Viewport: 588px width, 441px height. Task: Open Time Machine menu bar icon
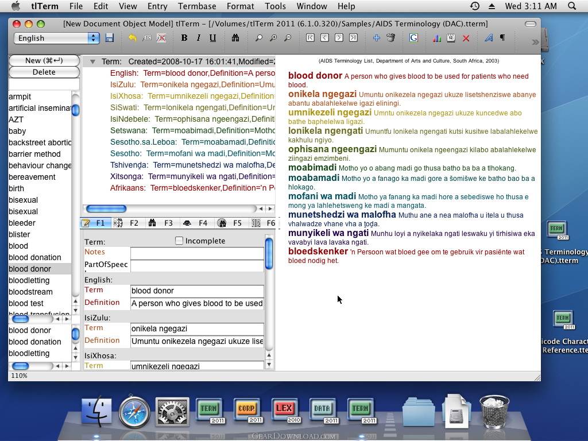(x=475, y=6)
